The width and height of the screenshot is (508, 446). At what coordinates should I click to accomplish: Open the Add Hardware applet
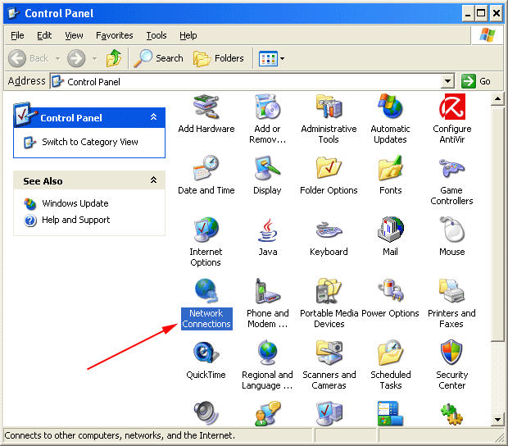click(206, 107)
